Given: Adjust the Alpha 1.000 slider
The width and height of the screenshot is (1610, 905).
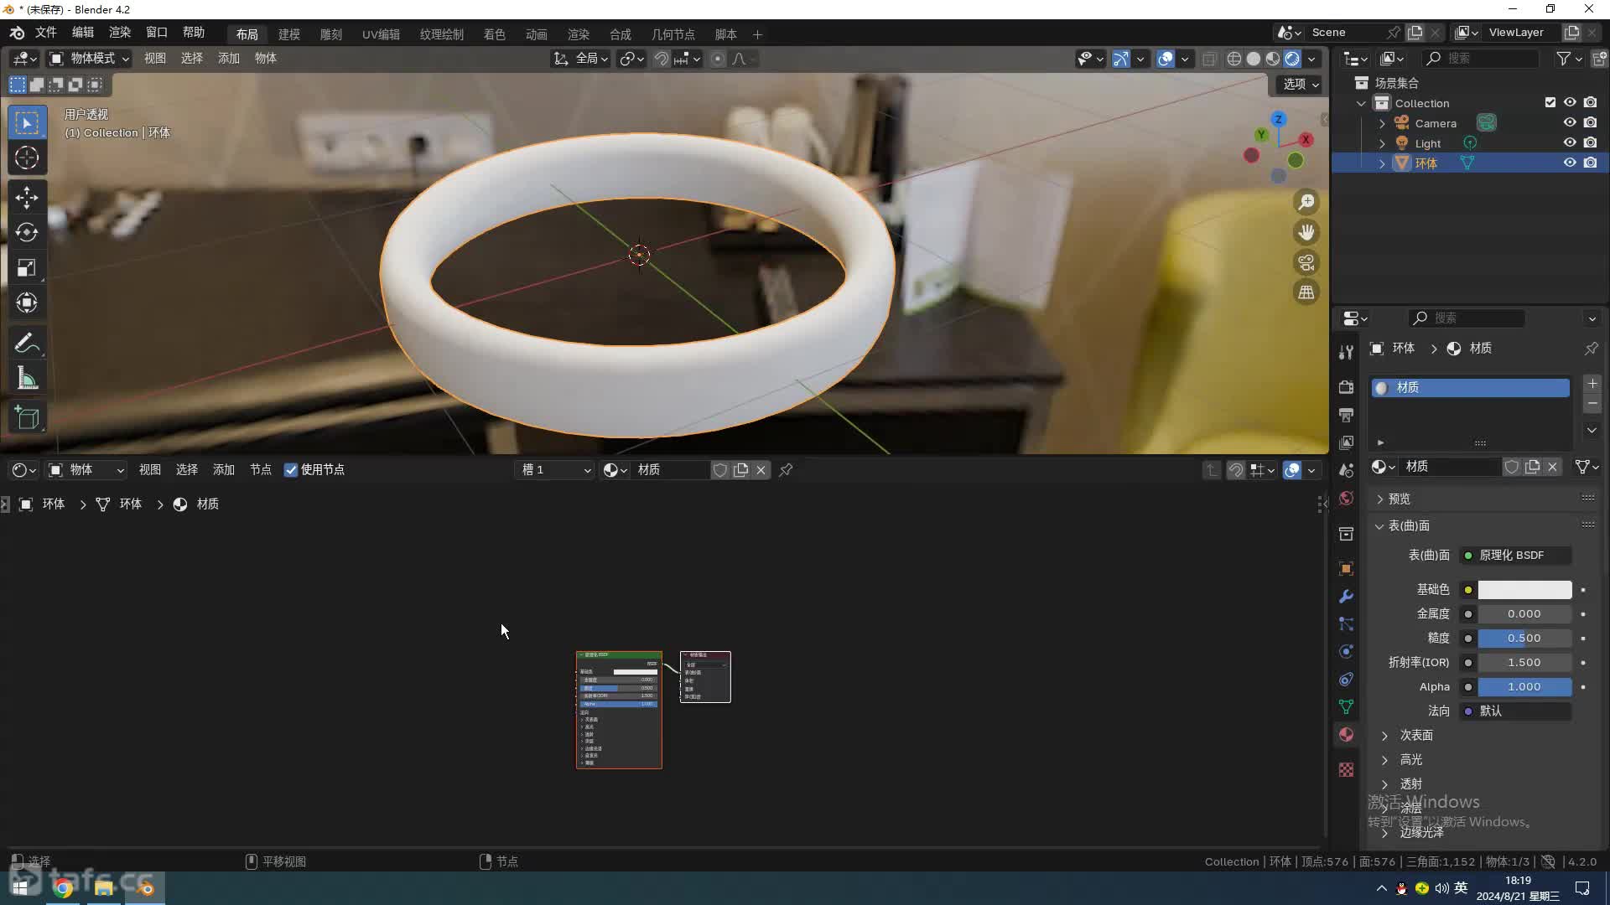Looking at the screenshot, I should pyautogui.click(x=1524, y=687).
